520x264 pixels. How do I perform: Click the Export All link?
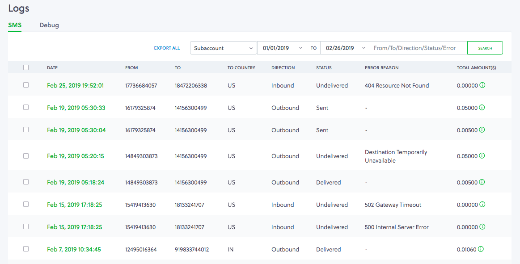[x=167, y=48]
